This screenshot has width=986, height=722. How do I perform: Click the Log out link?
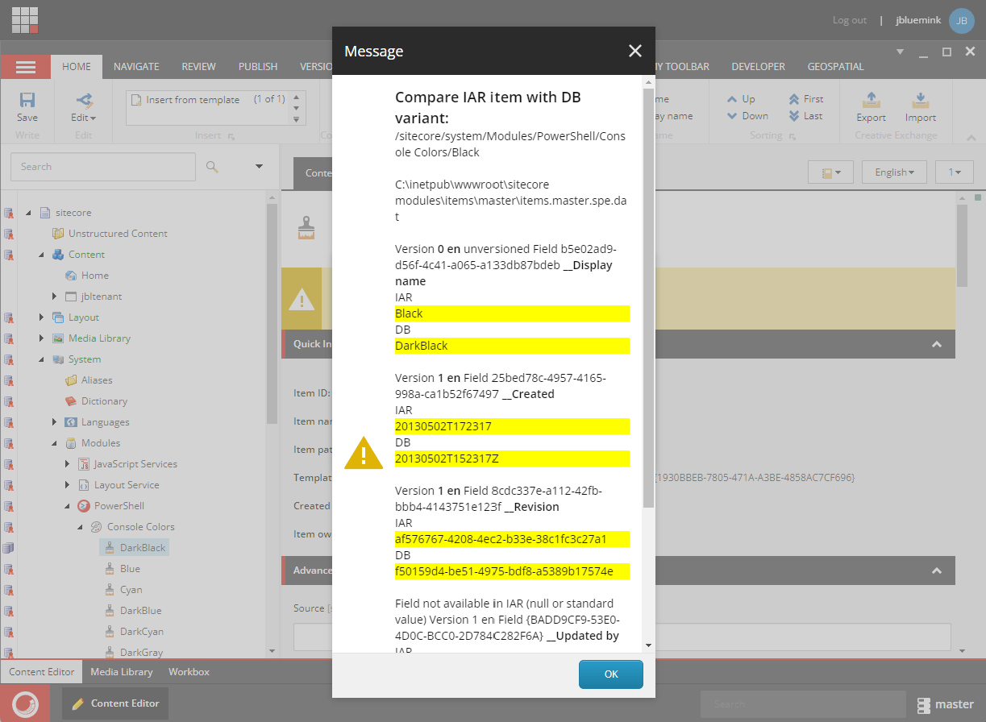849,19
